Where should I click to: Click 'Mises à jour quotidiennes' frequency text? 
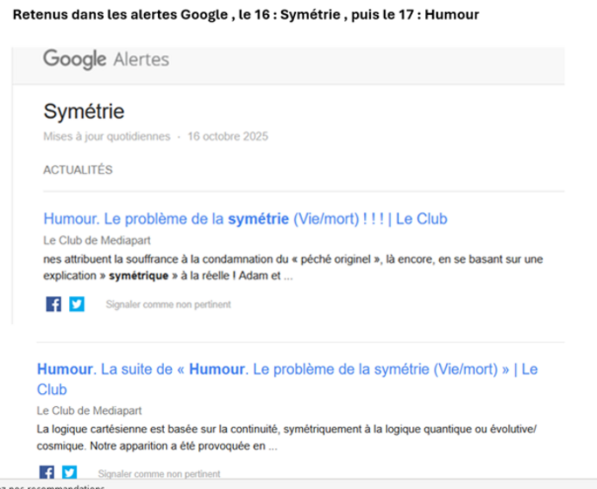click(106, 136)
